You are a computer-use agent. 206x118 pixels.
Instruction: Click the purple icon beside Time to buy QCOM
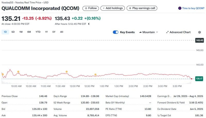coord(180,8)
